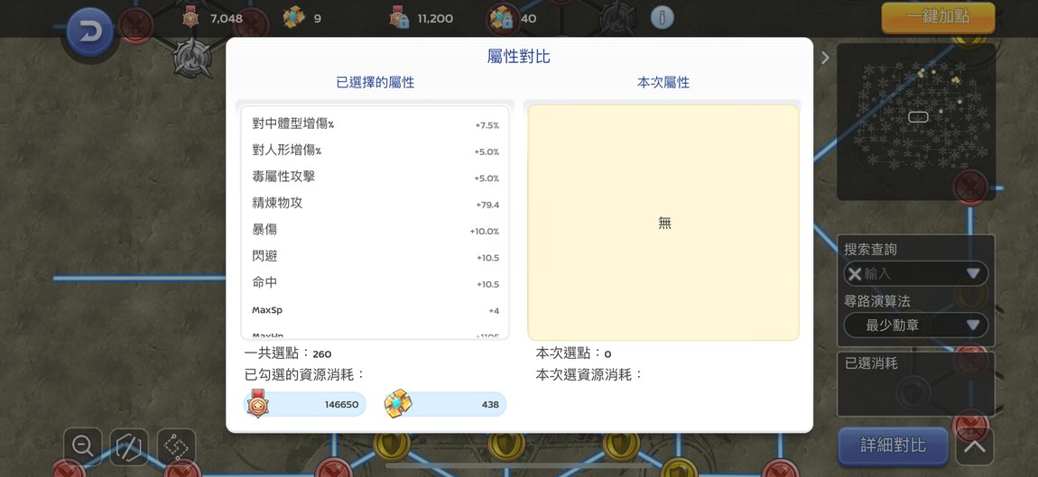Image resolution: width=1038 pixels, height=477 pixels.
Task: Expand the side panel arrow beside minimap
Action: pos(825,58)
